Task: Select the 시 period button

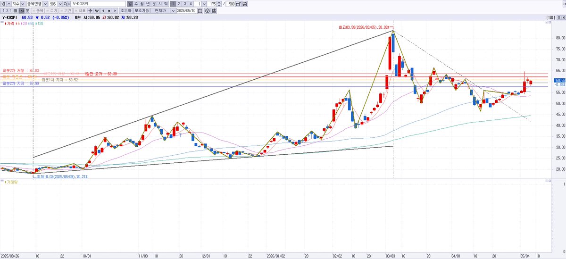Action: coord(159,4)
